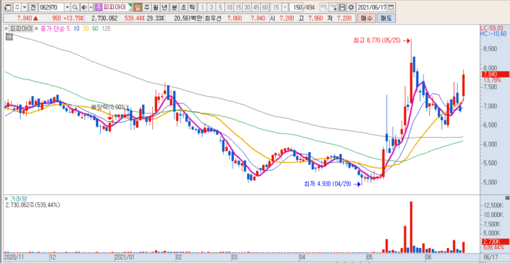Choose the 3 interval button
The image size is (510, 263).
click(x=211, y=7)
